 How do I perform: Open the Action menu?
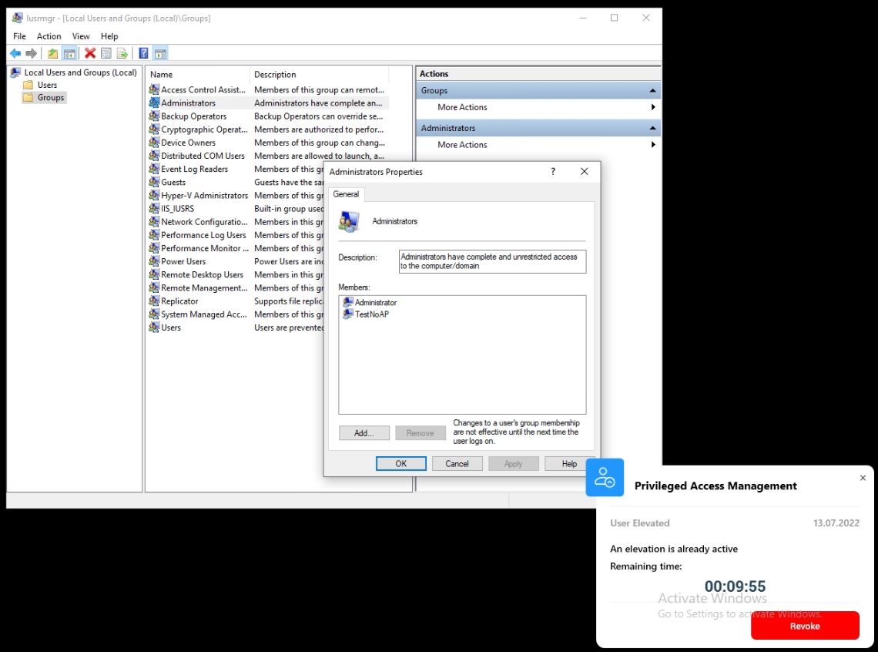(x=49, y=36)
